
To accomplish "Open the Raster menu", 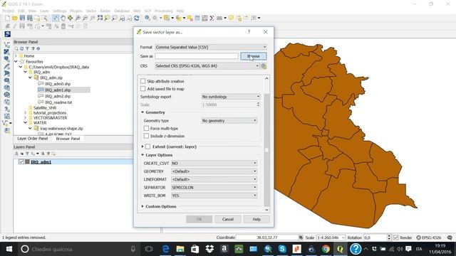I will [x=105, y=11].
